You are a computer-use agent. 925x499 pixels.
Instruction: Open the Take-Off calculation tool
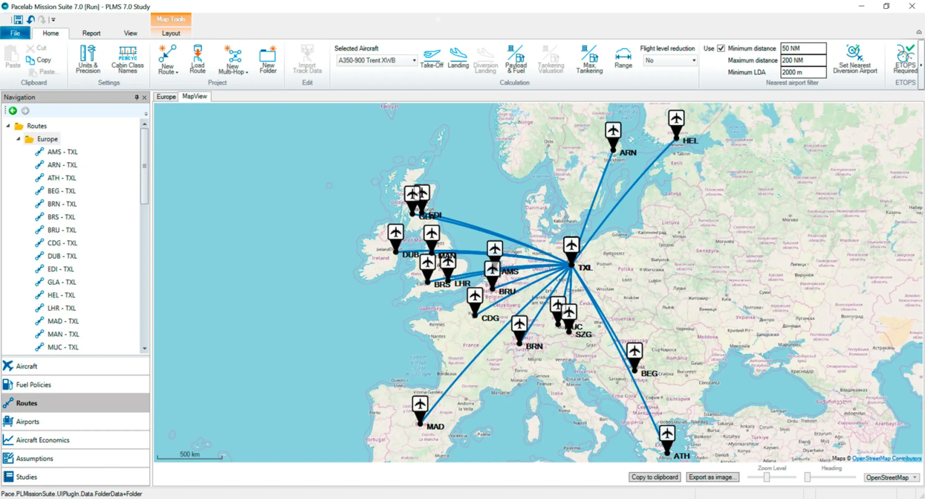[x=431, y=55]
